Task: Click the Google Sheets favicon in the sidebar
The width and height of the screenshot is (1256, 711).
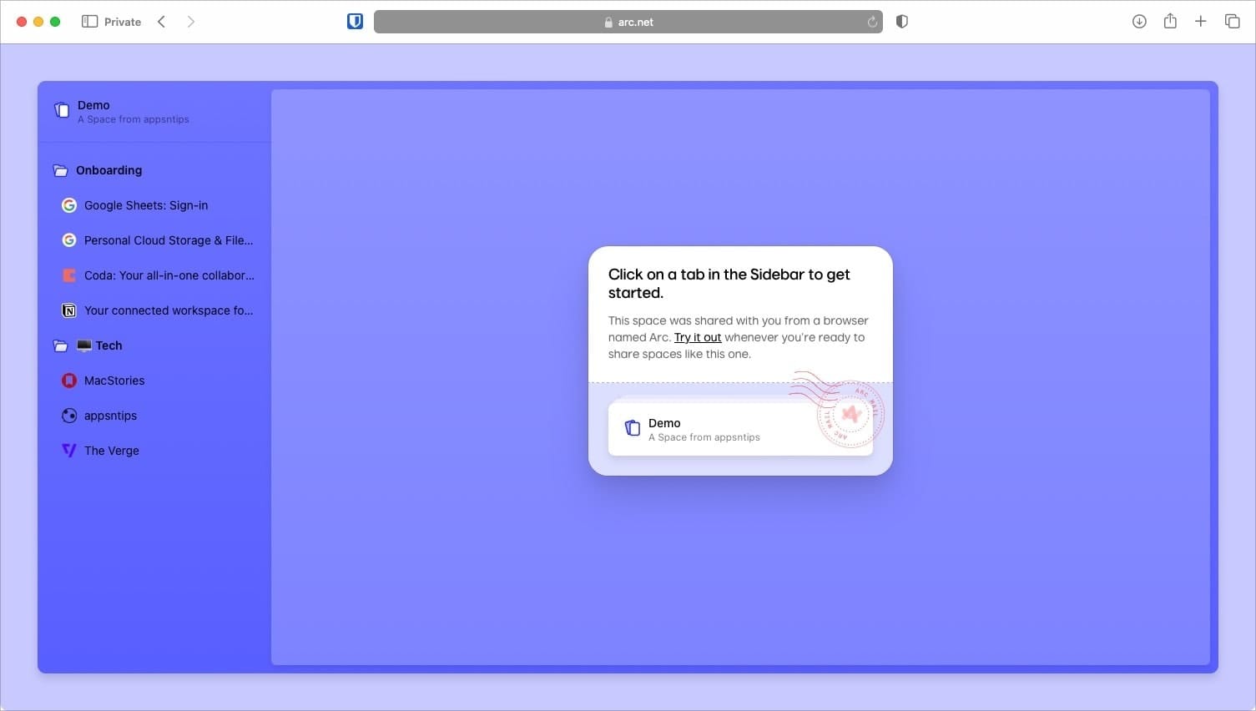Action: pos(69,204)
